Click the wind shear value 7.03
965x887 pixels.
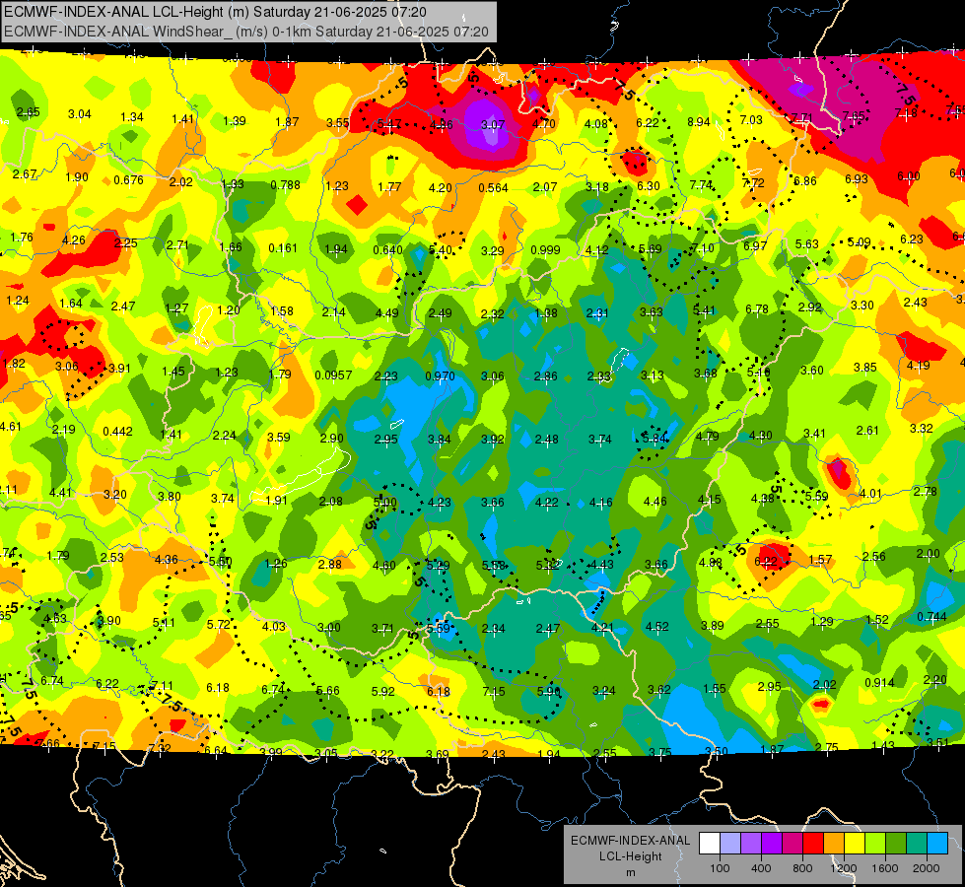[x=751, y=120]
